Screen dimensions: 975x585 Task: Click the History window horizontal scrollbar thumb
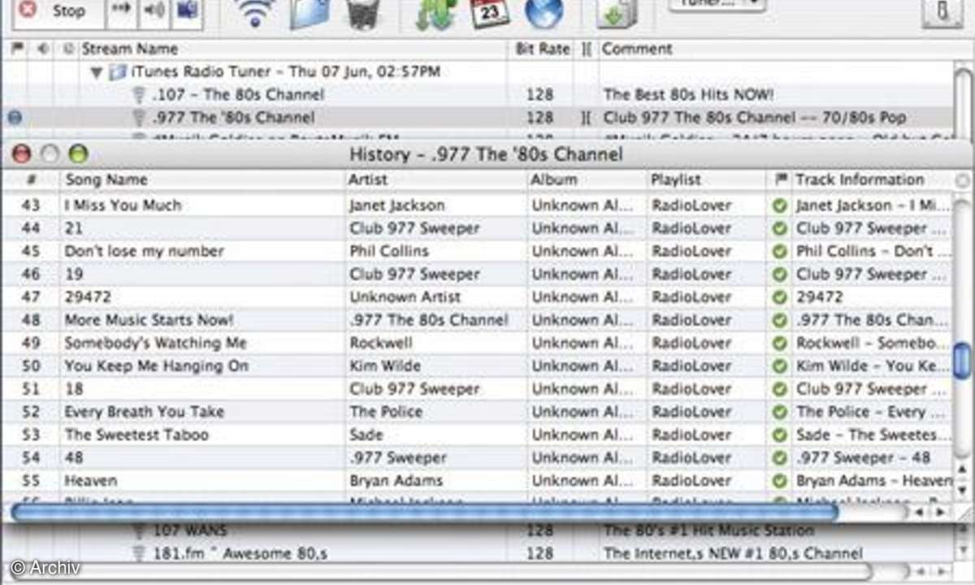pos(424,512)
